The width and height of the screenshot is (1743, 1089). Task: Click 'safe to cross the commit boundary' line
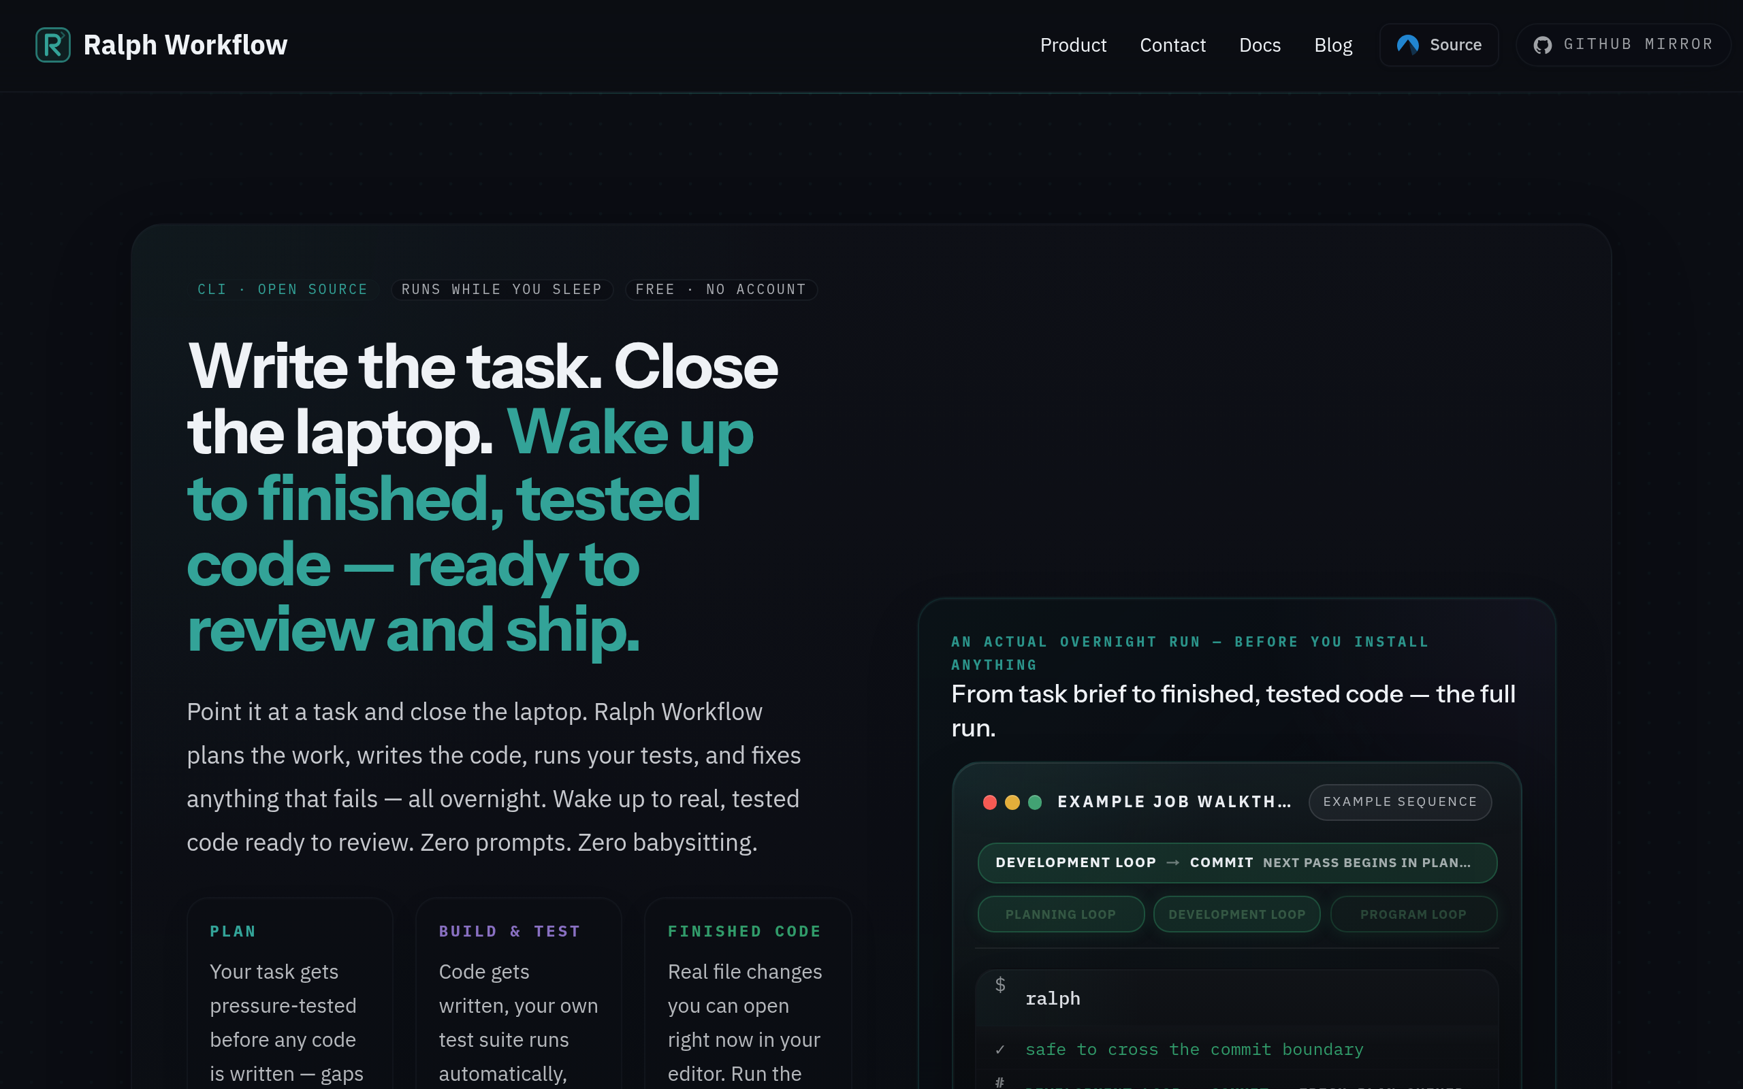tap(1194, 1050)
